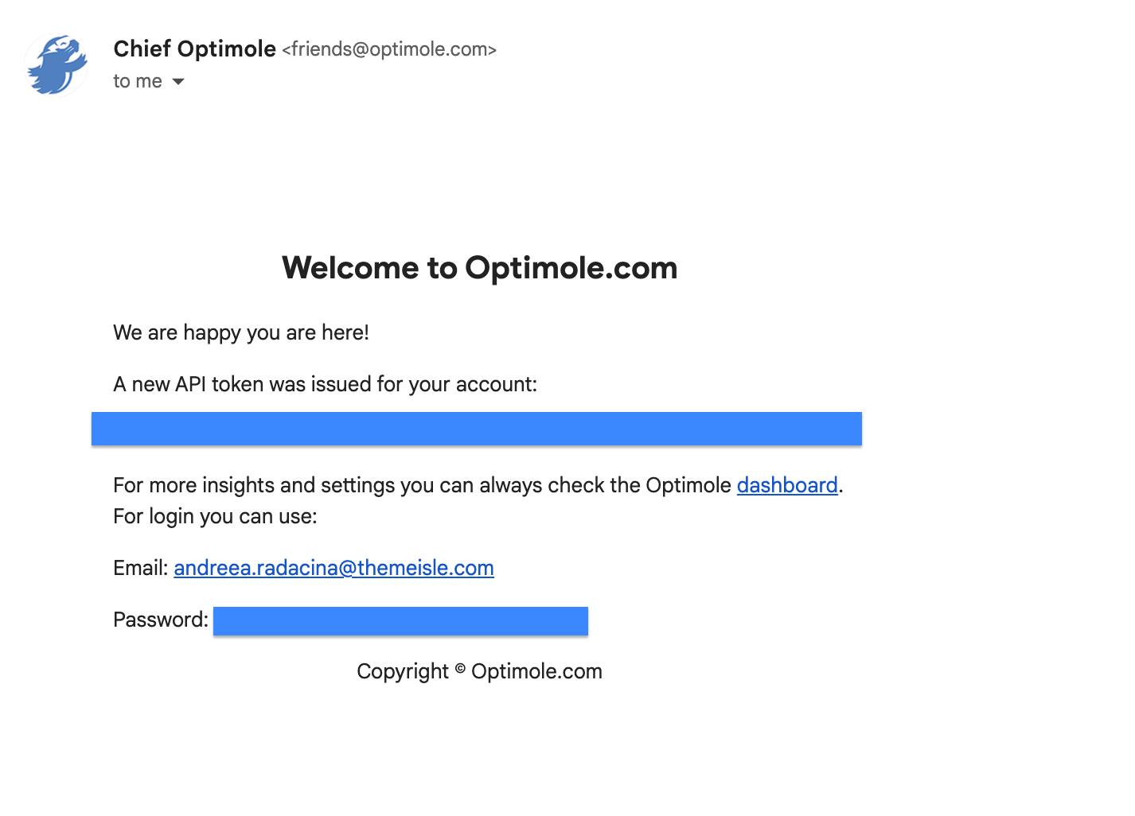Click the footer "Optimole.com" text
The image size is (1135, 816).
pos(536,671)
